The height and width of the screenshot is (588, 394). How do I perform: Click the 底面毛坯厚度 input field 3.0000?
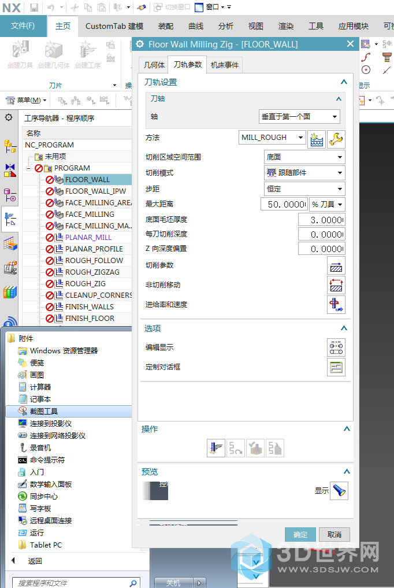point(322,220)
